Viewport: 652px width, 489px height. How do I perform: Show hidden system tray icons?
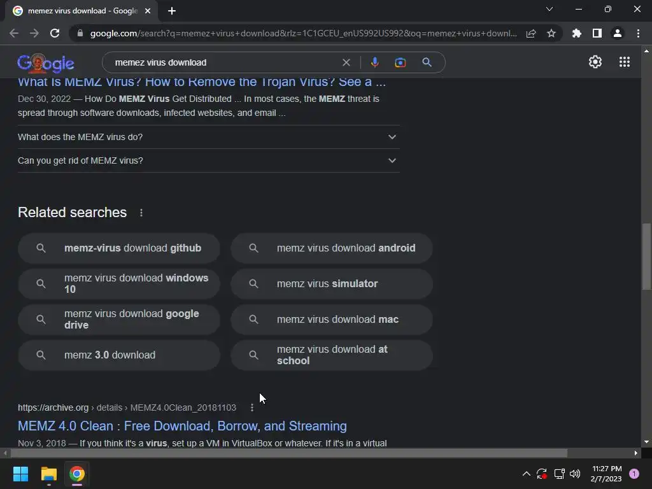pyautogui.click(x=526, y=474)
